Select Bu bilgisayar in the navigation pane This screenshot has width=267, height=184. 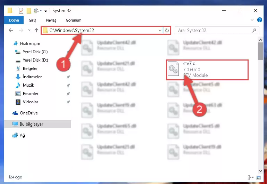pos(37,124)
